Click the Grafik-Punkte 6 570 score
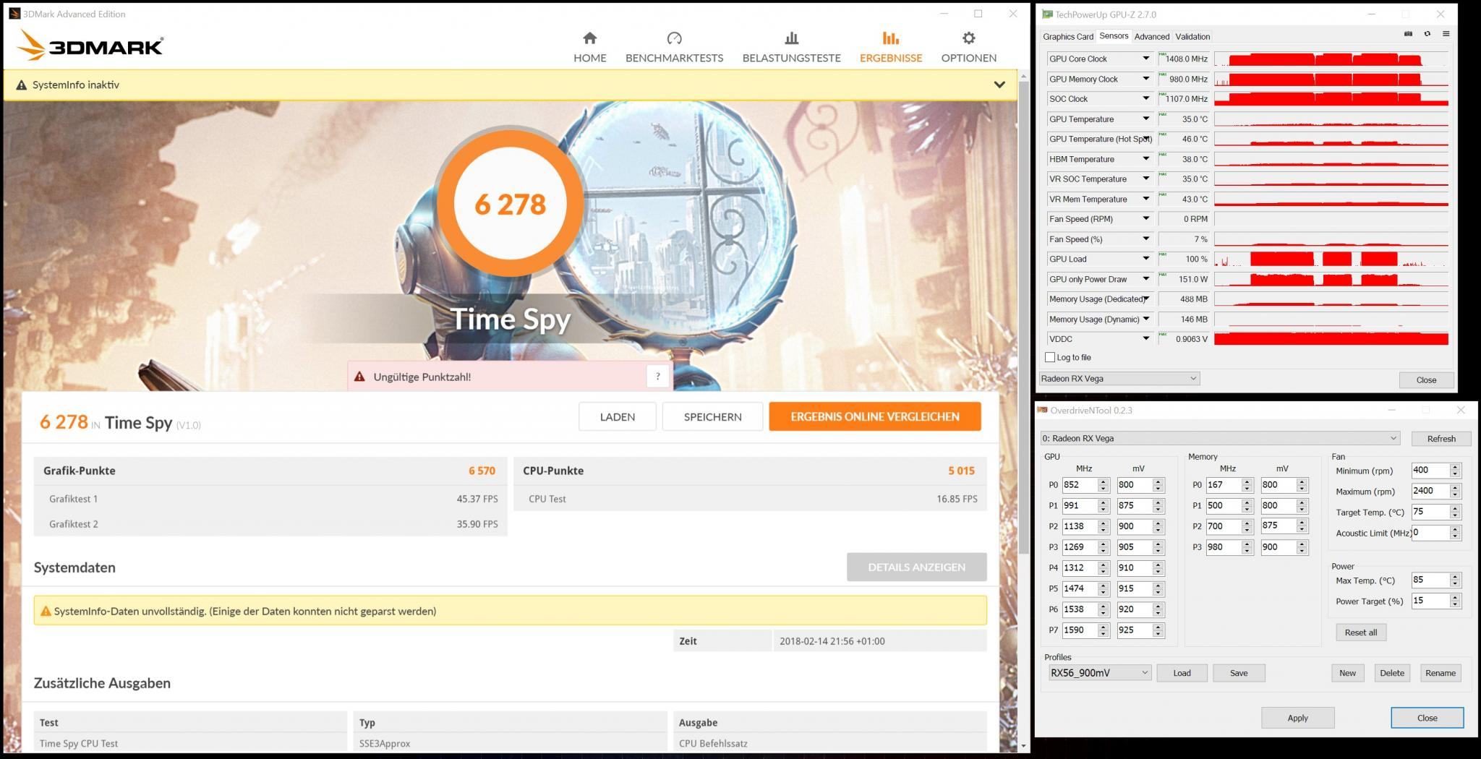 click(x=482, y=471)
